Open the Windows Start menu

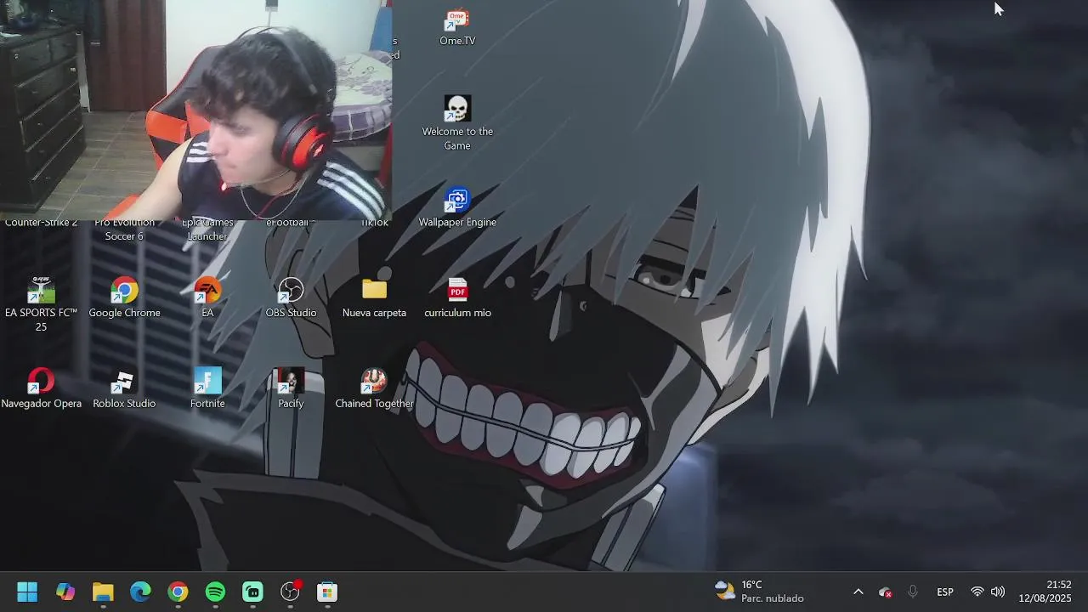pyautogui.click(x=27, y=592)
